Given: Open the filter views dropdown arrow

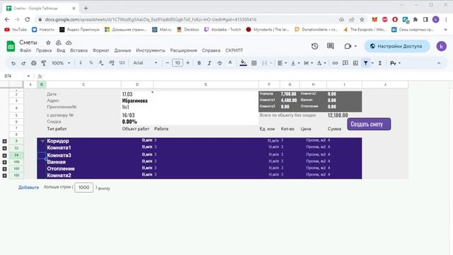Looking at the screenshot, I should tap(372, 63).
